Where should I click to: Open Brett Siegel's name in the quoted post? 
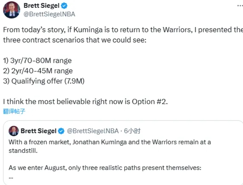(x=38, y=131)
